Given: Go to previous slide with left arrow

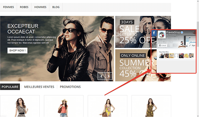Looking at the screenshot, I should click(101, 76).
